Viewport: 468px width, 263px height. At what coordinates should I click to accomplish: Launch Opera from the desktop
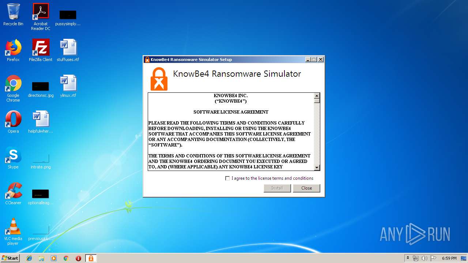point(13,122)
